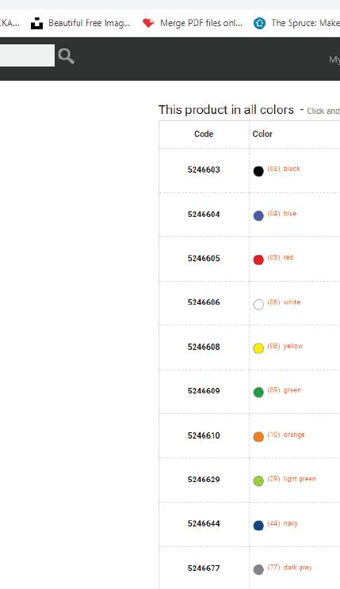Click the Code column header

point(204,134)
